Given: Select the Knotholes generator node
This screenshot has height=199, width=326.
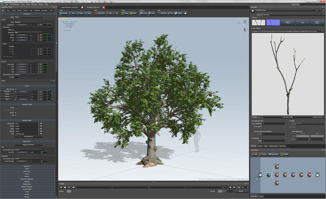Looking at the screenshot, I should coord(277,167).
